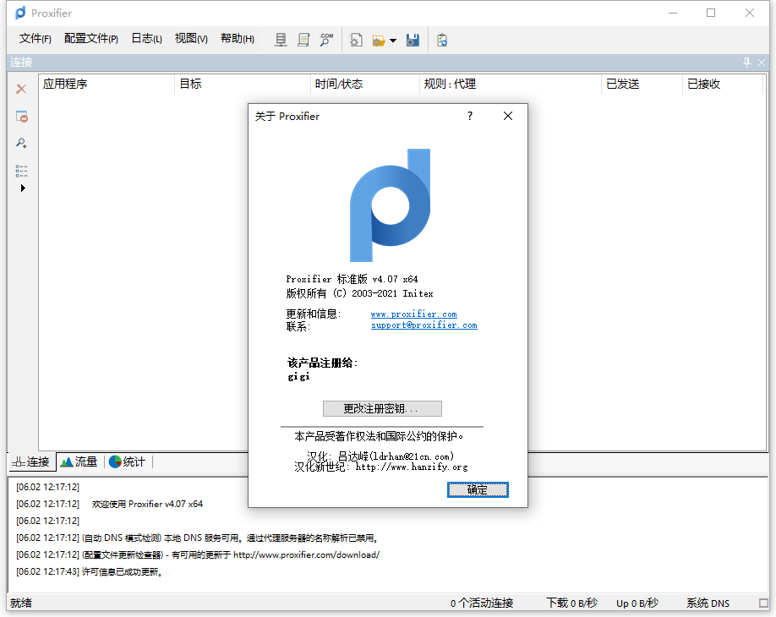Image resolution: width=776 pixels, height=617 pixels.
Task: Click the profile file icon with the gear
Action: click(x=356, y=40)
